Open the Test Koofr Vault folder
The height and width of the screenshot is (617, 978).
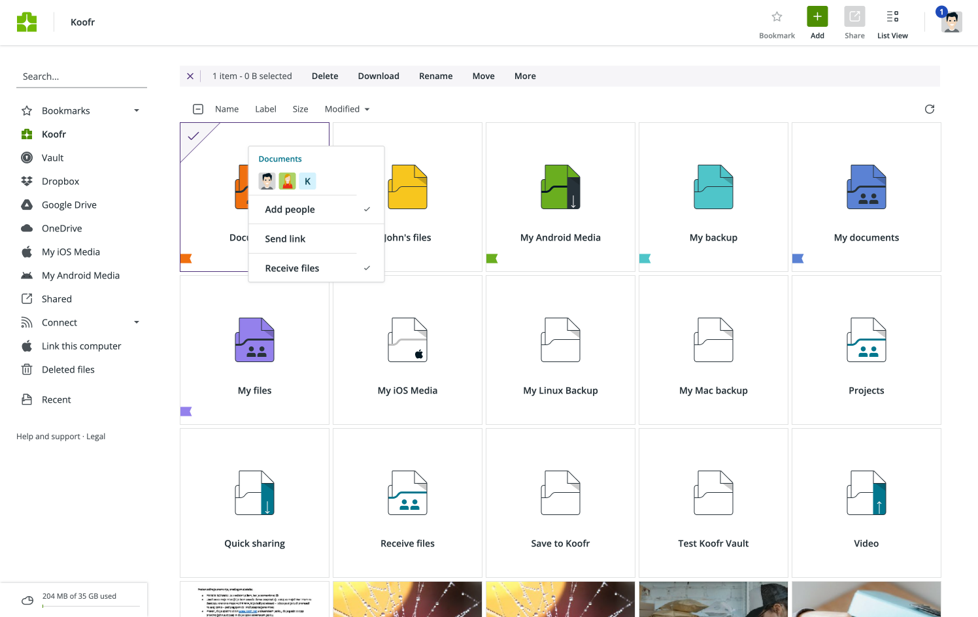(x=713, y=503)
